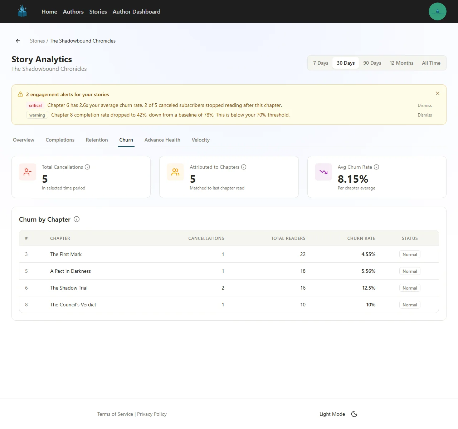Click the warning triangle in the alerts banner
Screen dimensions: 458x429
(x=20, y=94)
